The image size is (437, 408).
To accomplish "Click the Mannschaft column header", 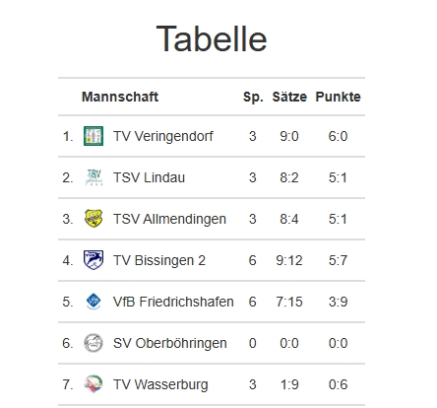I will pos(120,97).
